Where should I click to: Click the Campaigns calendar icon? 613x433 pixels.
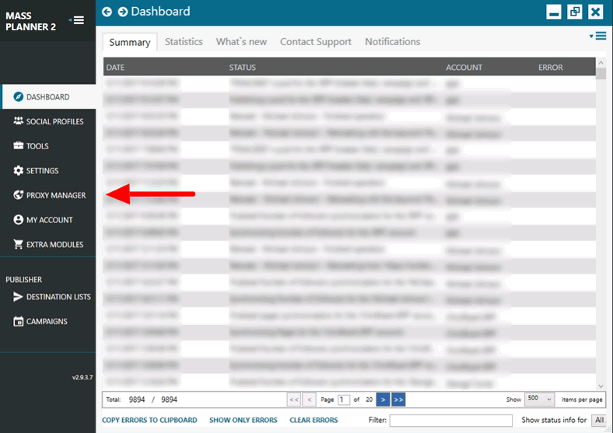point(19,321)
